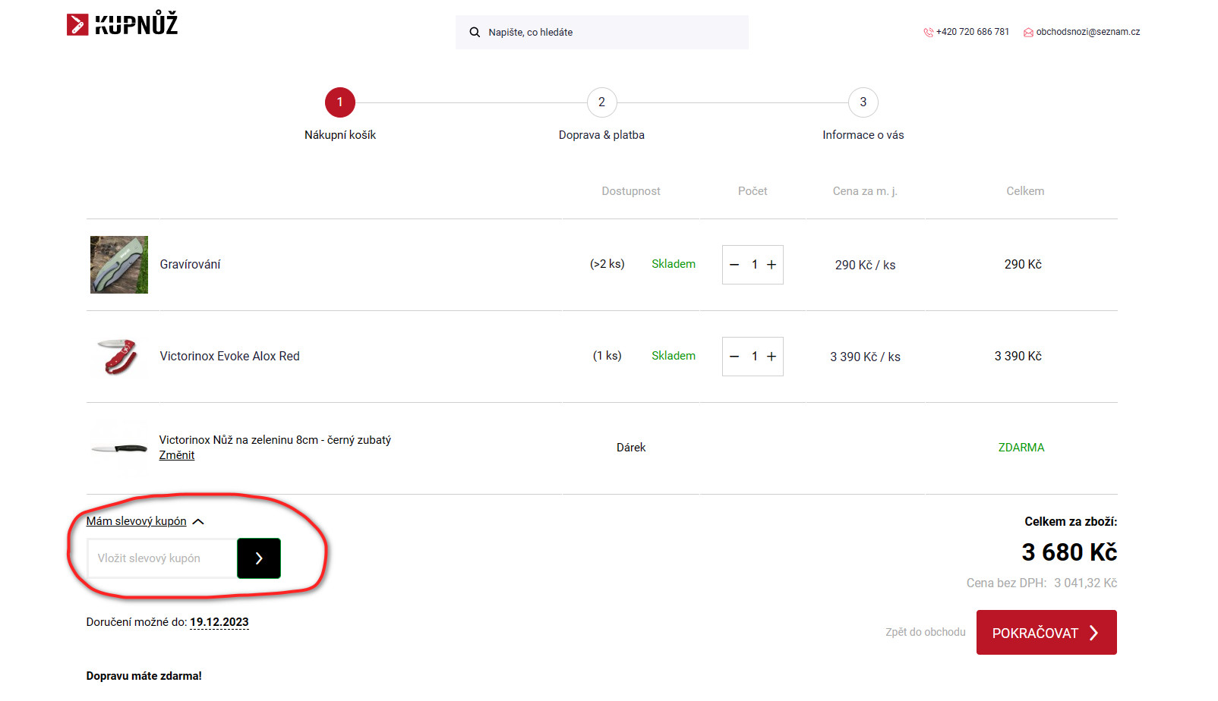This screenshot has height=701, width=1218.
Task: Open Victorinox Evoke Alox Red product link
Action: click(229, 357)
